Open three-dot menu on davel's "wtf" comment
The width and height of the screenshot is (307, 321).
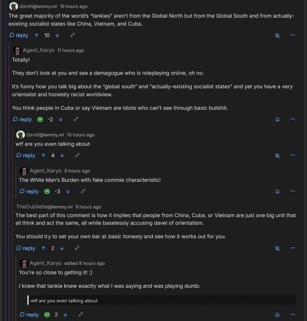click(292, 155)
